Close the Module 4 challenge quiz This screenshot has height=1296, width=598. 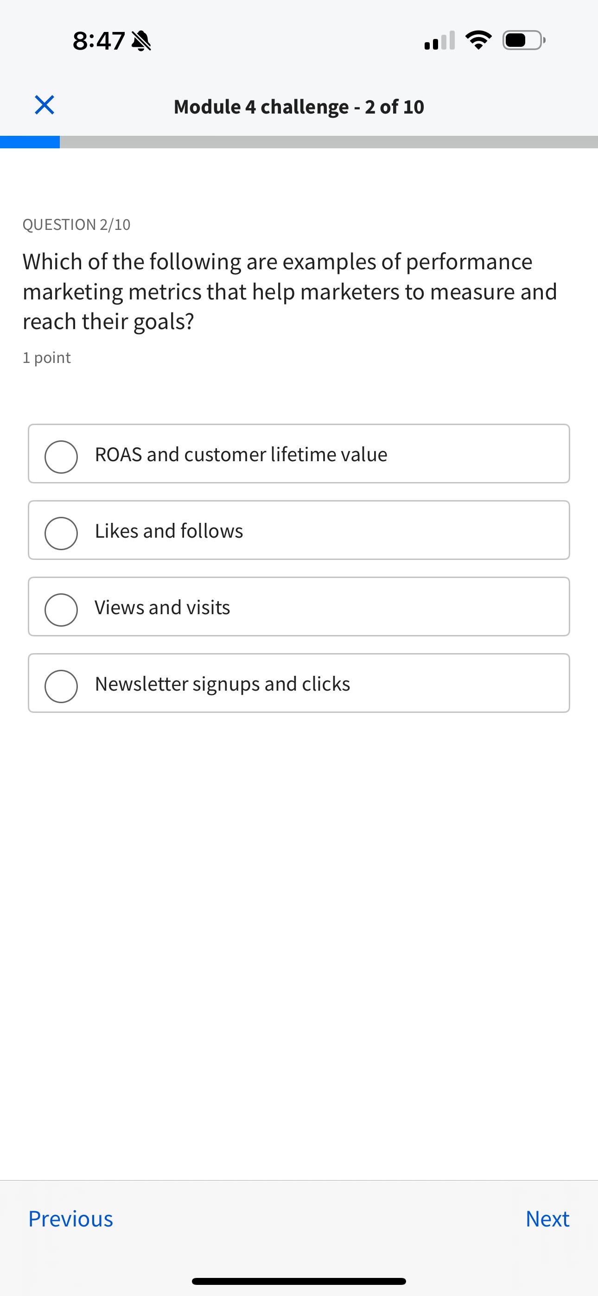coord(45,105)
